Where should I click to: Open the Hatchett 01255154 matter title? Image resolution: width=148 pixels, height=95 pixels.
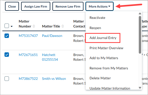coord(50,57)
